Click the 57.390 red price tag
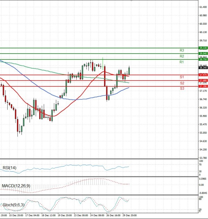The width and height of the screenshot is (208, 219). point(203,86)
